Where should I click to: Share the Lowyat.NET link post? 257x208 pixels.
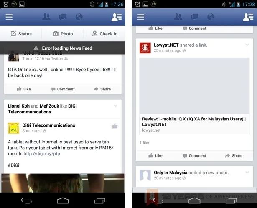(x=234, y=155)
